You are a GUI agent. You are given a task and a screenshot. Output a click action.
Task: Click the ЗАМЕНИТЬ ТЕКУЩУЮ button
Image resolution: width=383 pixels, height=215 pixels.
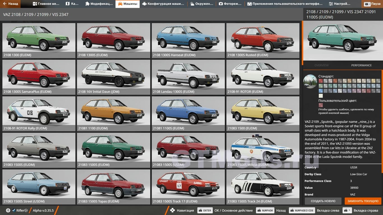(363, 201)
